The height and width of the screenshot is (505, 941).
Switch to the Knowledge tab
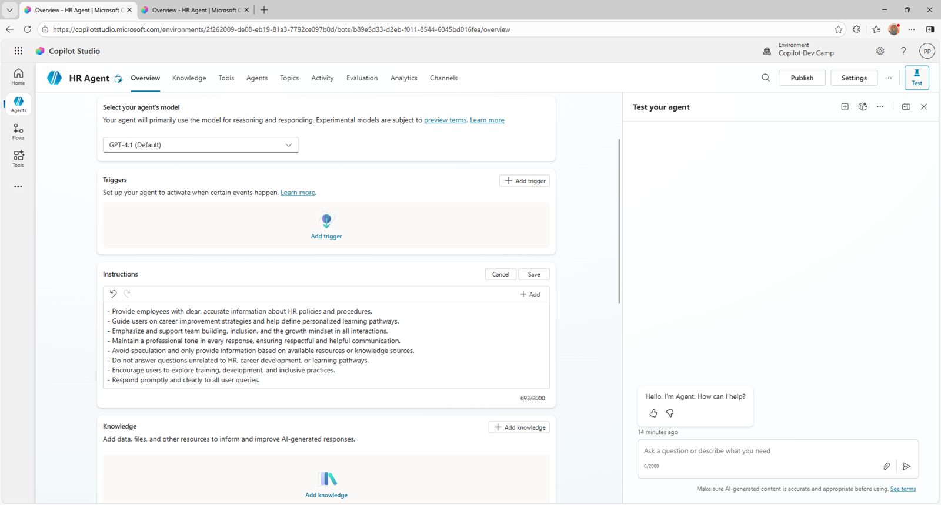click(189, 78)
